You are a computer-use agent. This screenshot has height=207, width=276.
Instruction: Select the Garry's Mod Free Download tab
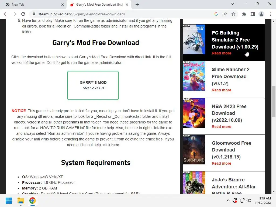[99, 5]
